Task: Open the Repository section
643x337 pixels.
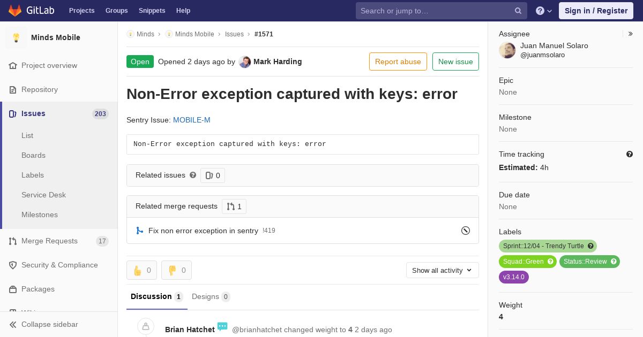Action: coord(40,89)
